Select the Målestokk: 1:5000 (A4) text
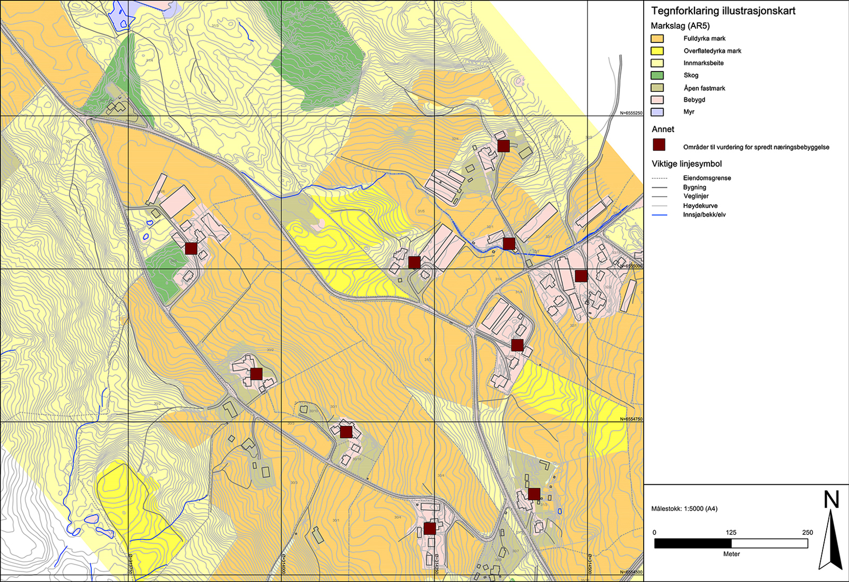Image resolution: width=849 pixels, height=582 pixels. 684,509
